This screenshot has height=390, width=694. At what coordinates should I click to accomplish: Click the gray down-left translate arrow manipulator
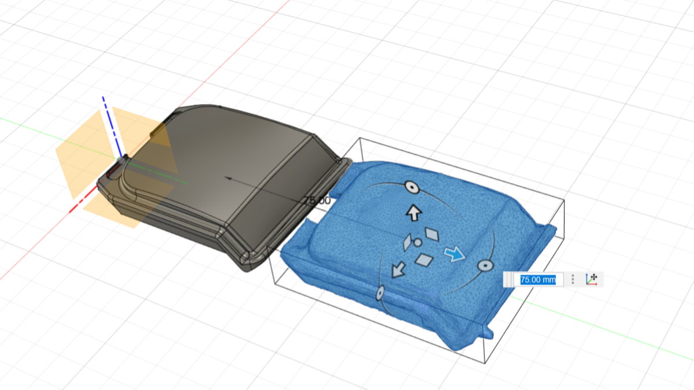(398, 269)
